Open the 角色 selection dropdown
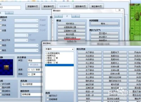 pos(26,51)
